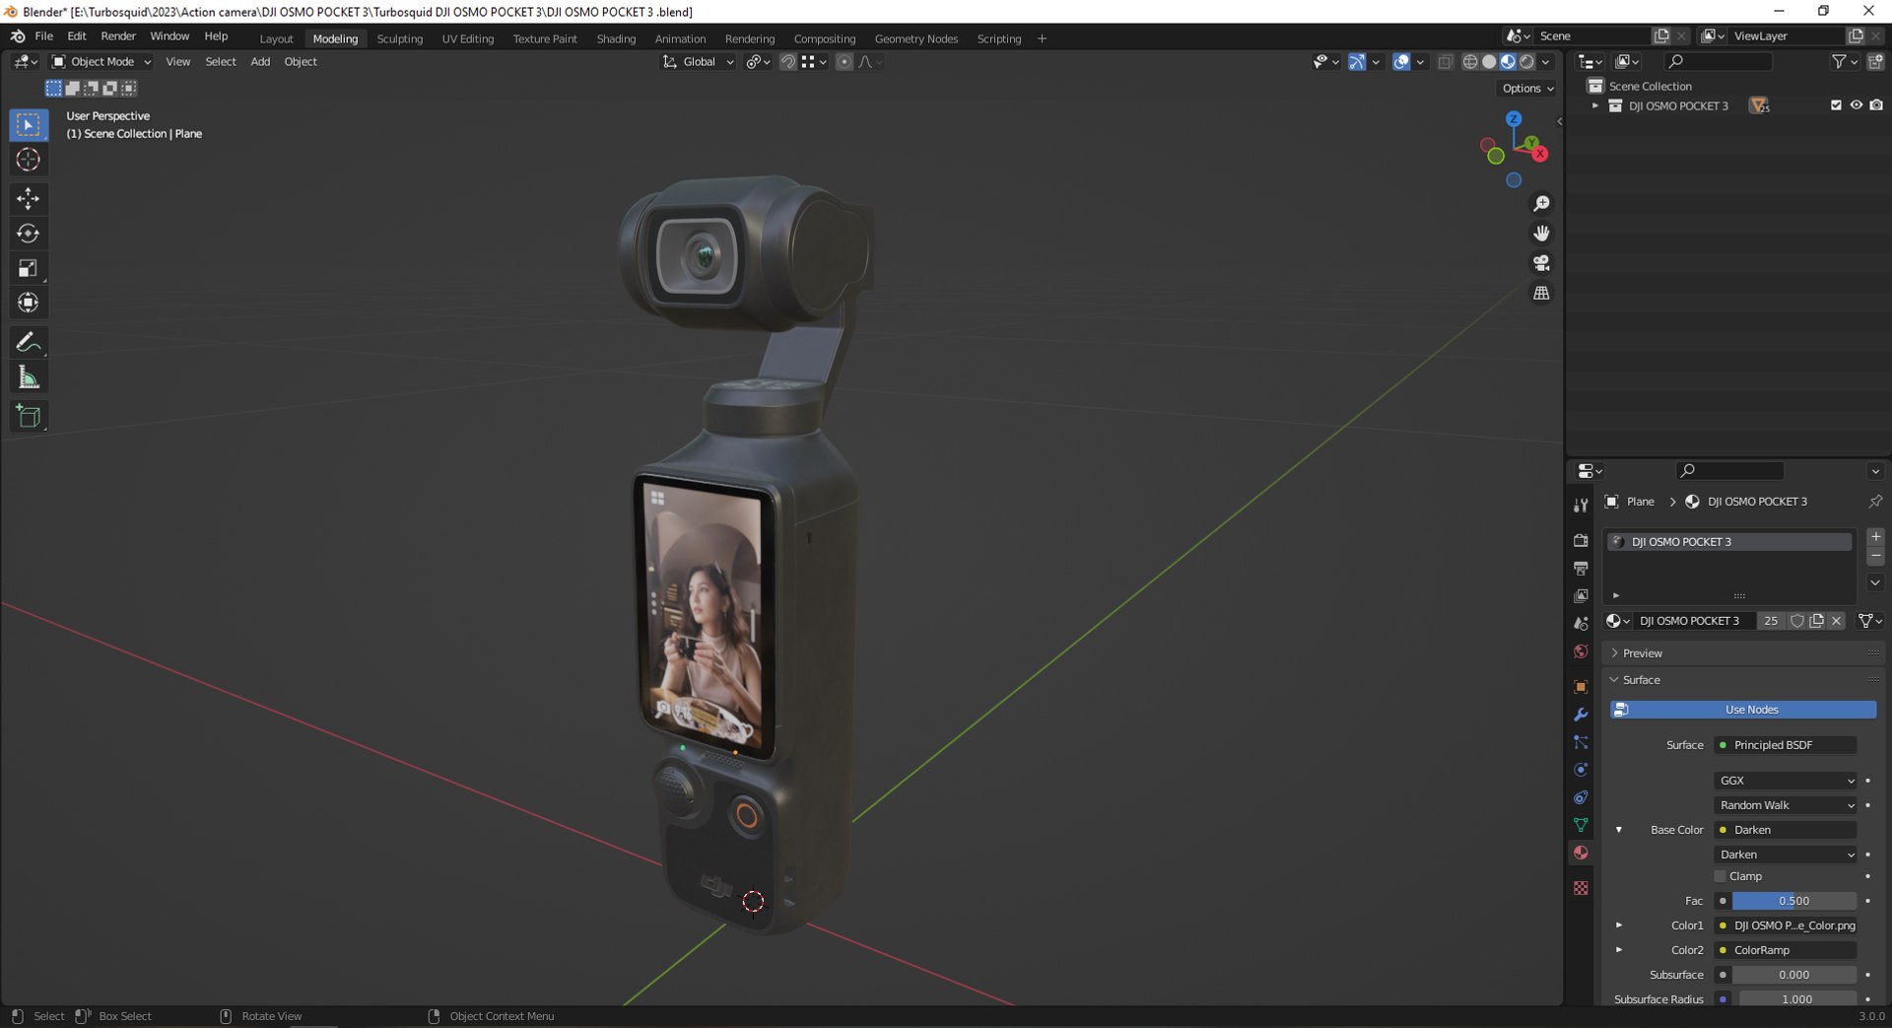Switch to Solid viewport shading
The width and height of the screenshot is (1892, 1028).
pos(1489,62)
